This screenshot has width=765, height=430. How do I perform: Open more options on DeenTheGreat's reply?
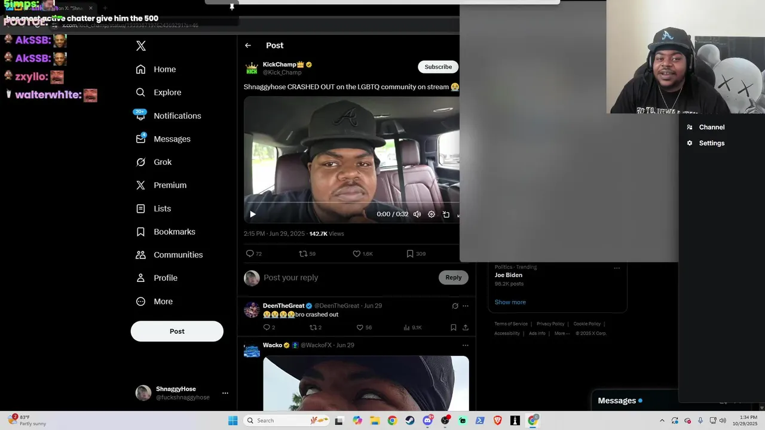pos(466,306)
